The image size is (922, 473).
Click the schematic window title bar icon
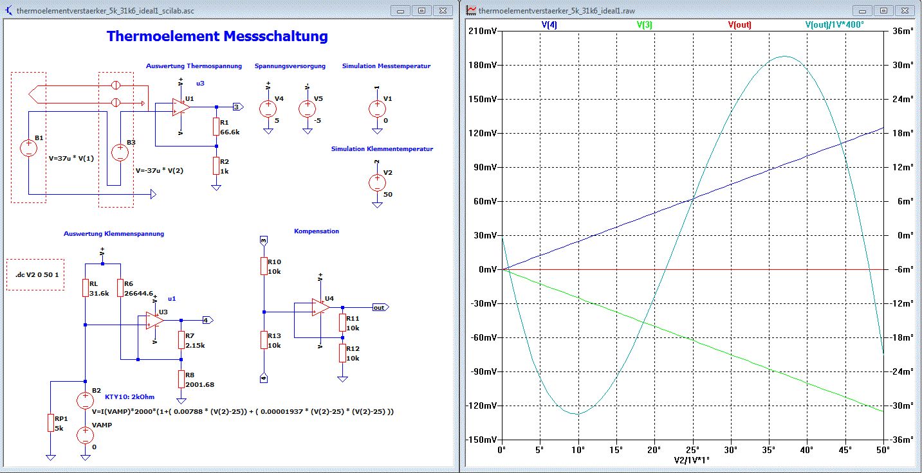coord(10,11)
